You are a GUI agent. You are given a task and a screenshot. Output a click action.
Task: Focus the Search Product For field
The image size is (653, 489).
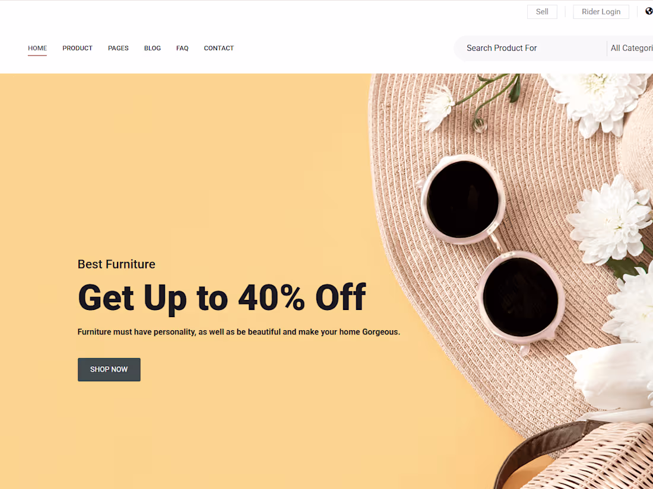click(x=531, y=48)
